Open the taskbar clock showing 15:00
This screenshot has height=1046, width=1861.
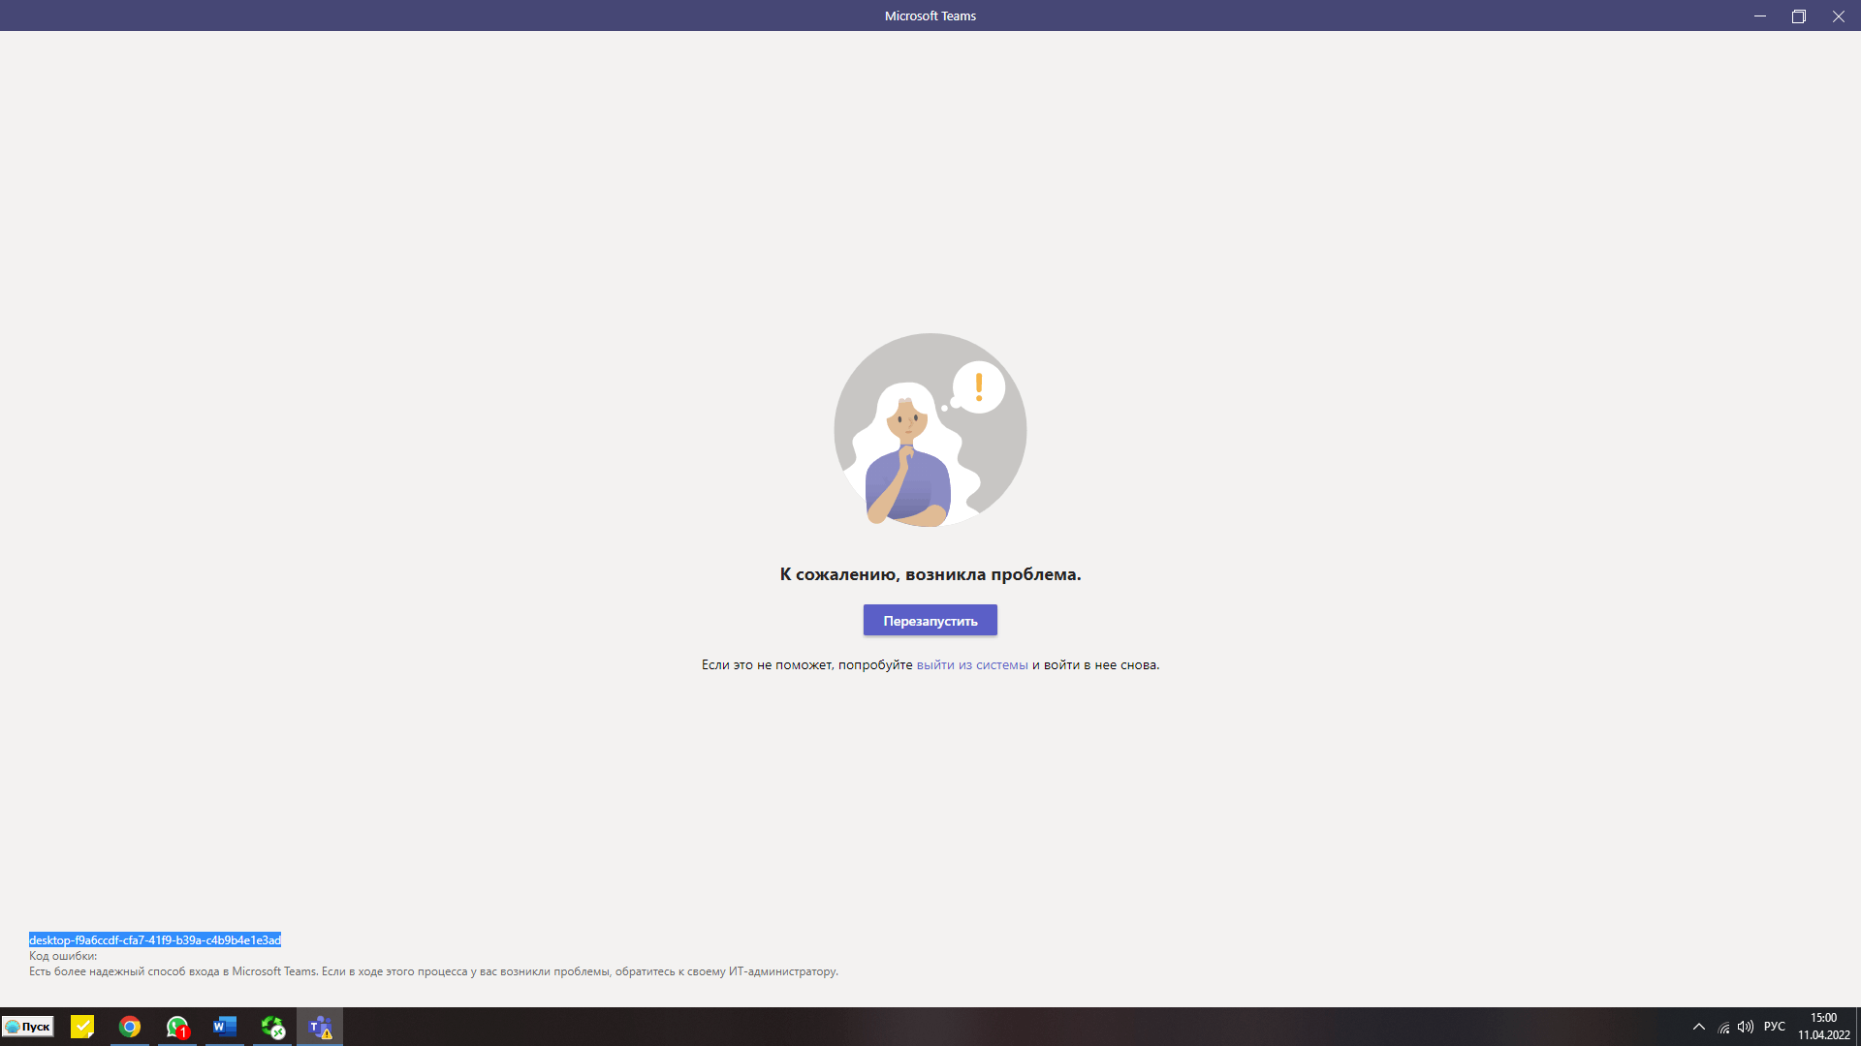pos(1823,1027)
